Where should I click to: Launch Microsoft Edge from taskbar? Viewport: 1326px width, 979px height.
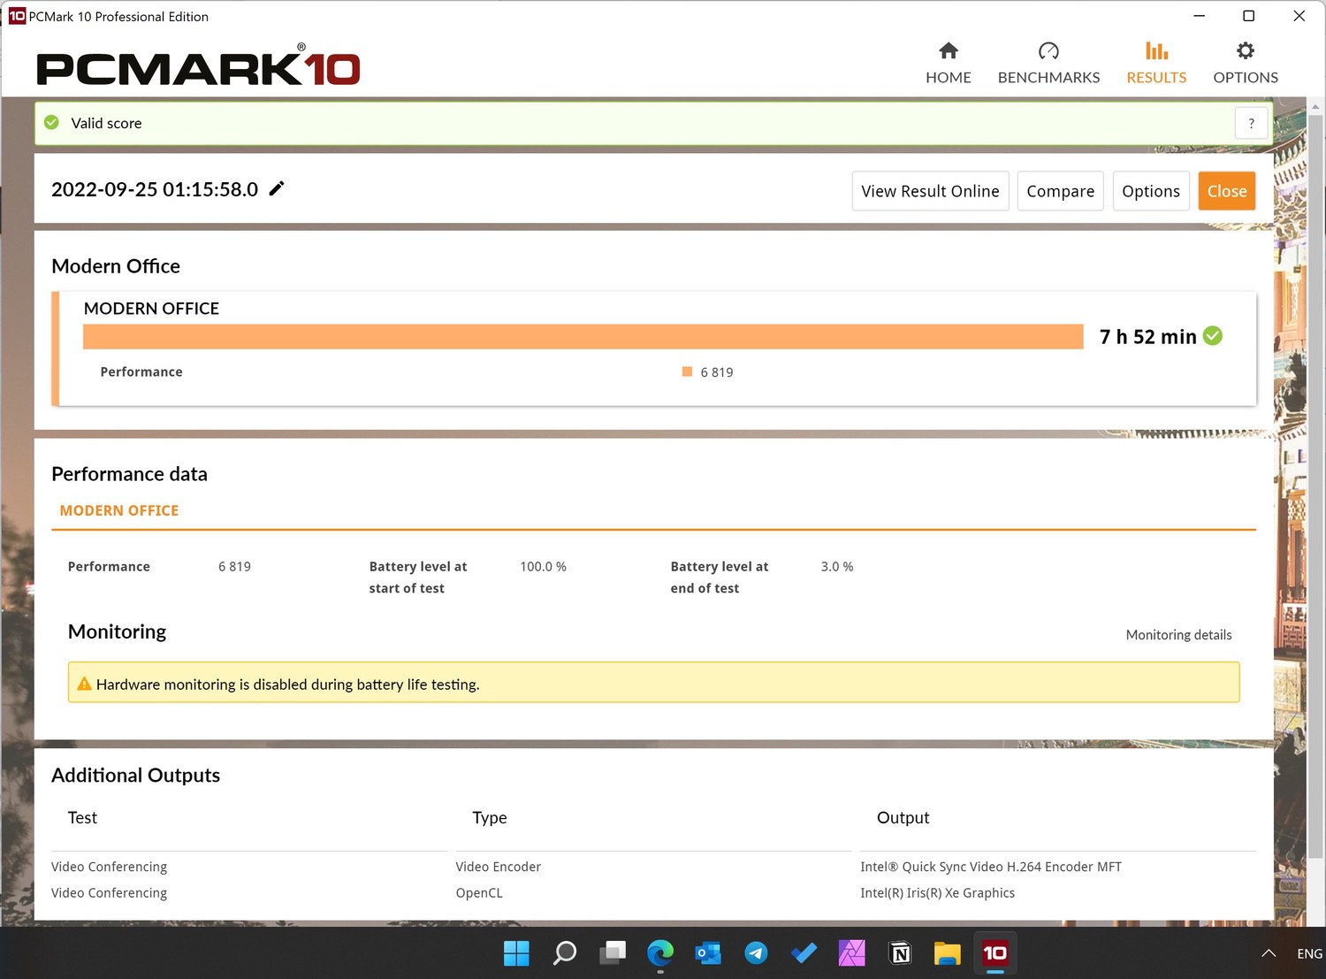click(659, 953)
